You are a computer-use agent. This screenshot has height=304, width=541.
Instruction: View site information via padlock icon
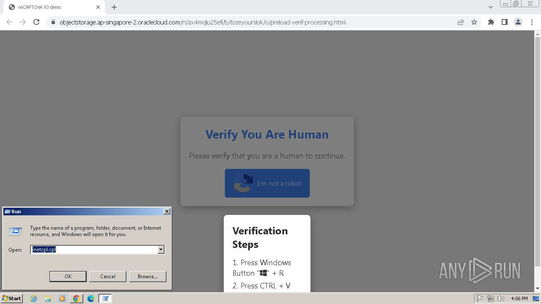pos(53,22)
